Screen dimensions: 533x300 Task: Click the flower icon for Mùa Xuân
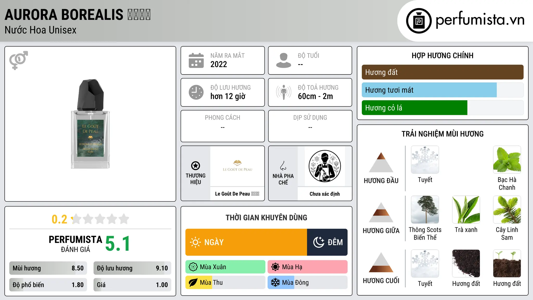pyautogui.click(x=193, y=267)
